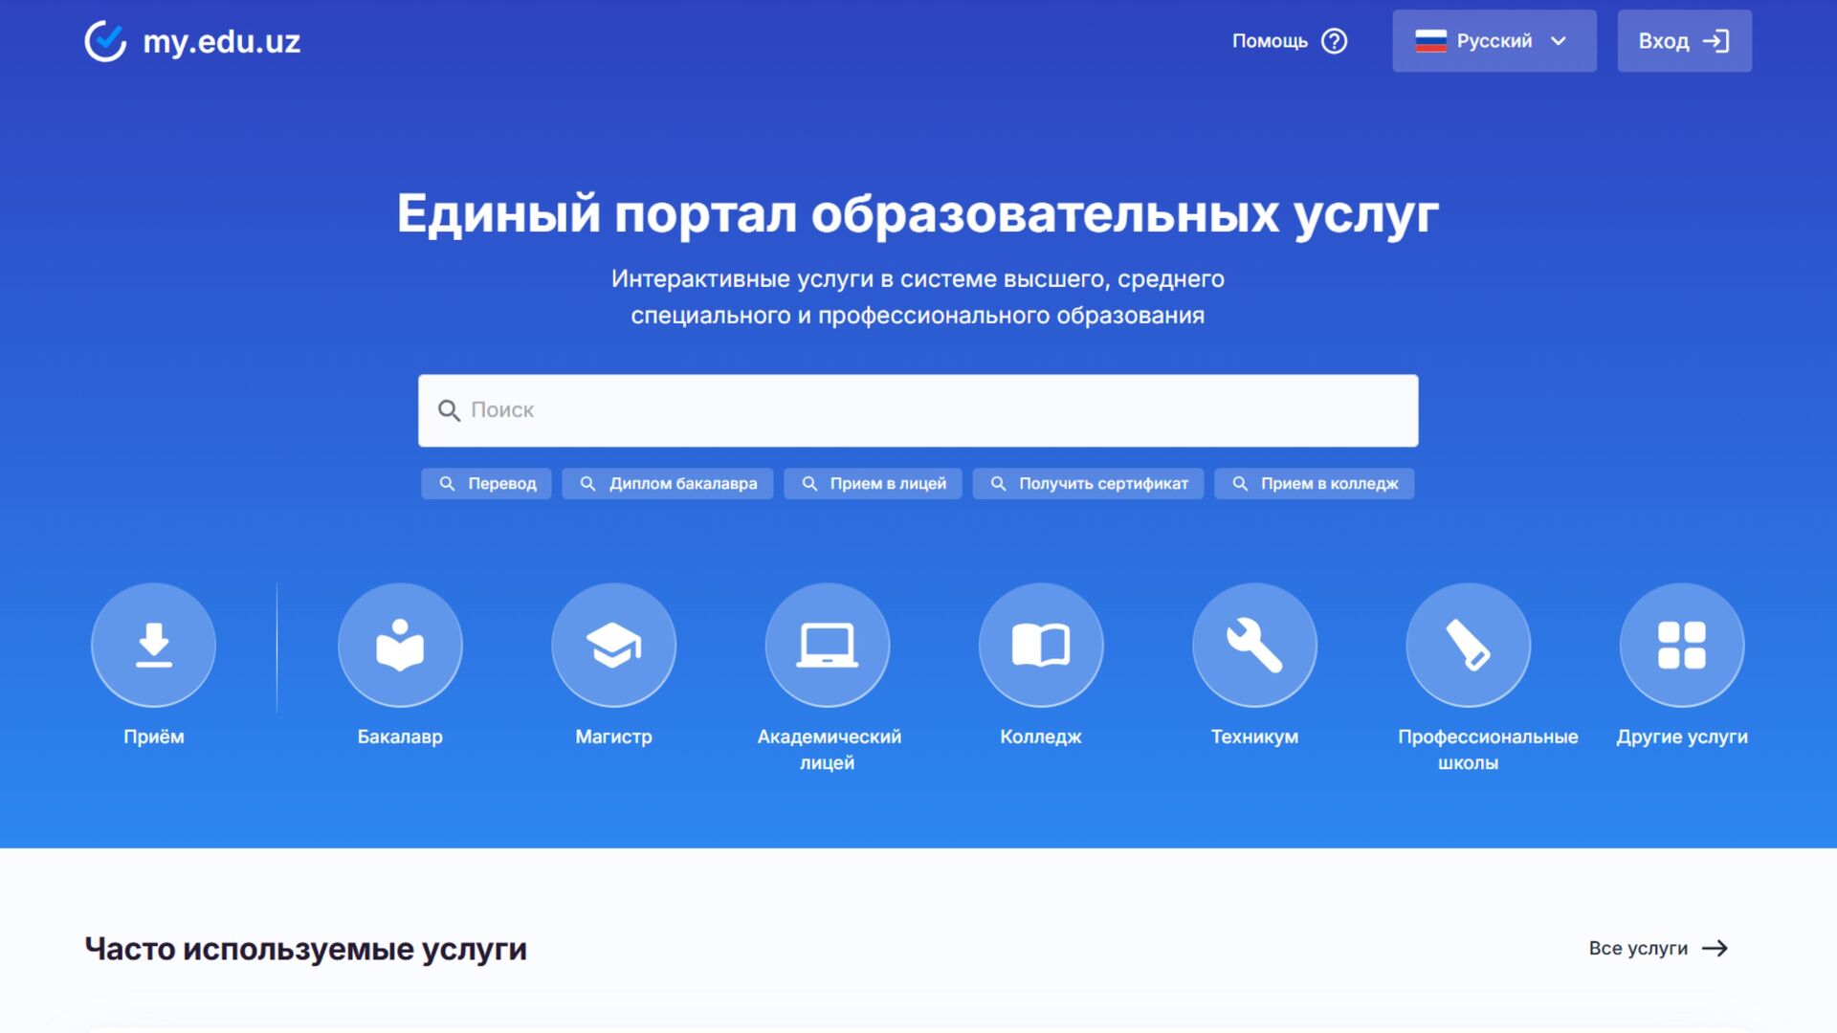The width and height of the screenshot is (1837, 1033).
Task: Click the language selector chevron arrow
Action: (1559, 41)
